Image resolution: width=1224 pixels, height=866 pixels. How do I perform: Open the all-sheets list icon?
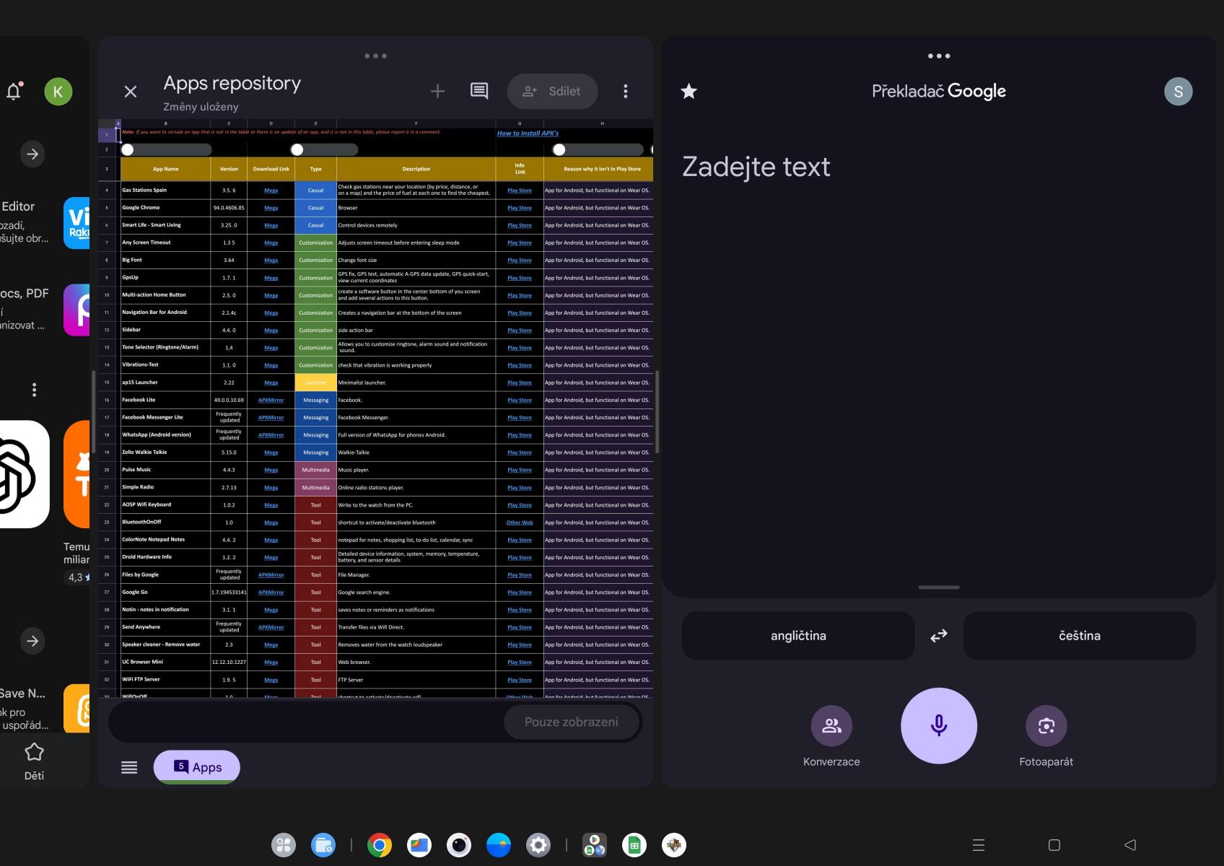[x=129, y=767]
